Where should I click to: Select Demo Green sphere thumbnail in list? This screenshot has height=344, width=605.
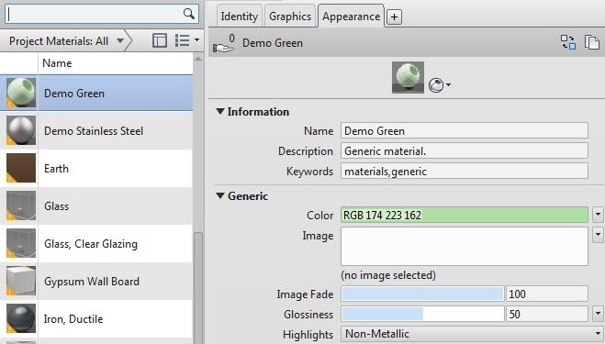[x=21, y=93]
